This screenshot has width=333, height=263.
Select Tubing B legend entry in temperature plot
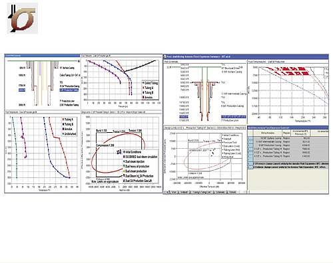point(67,124)
